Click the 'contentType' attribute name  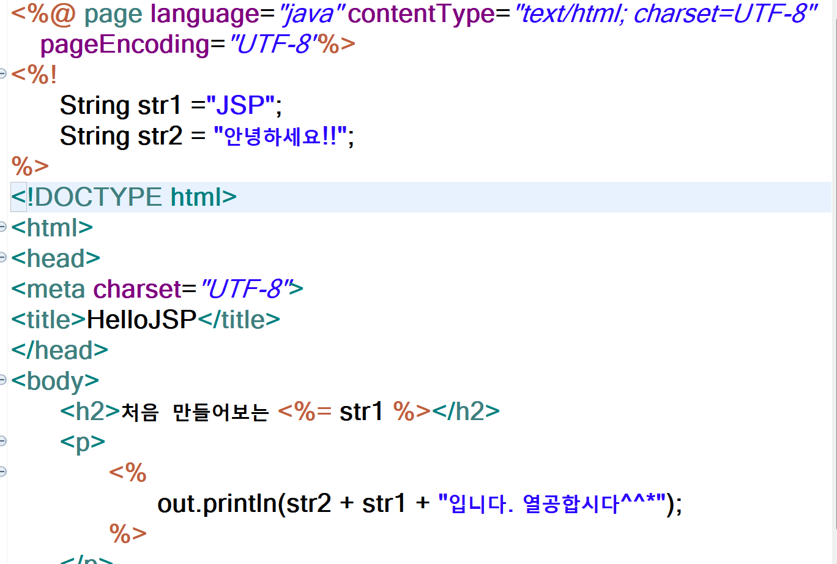[421, 15]
